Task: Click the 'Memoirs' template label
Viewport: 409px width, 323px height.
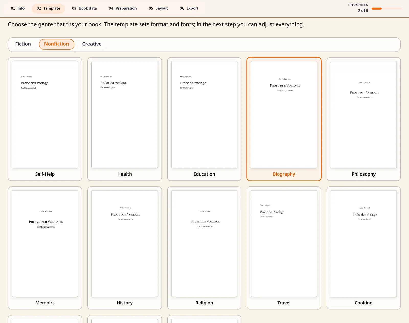Action: click(45, 303)
